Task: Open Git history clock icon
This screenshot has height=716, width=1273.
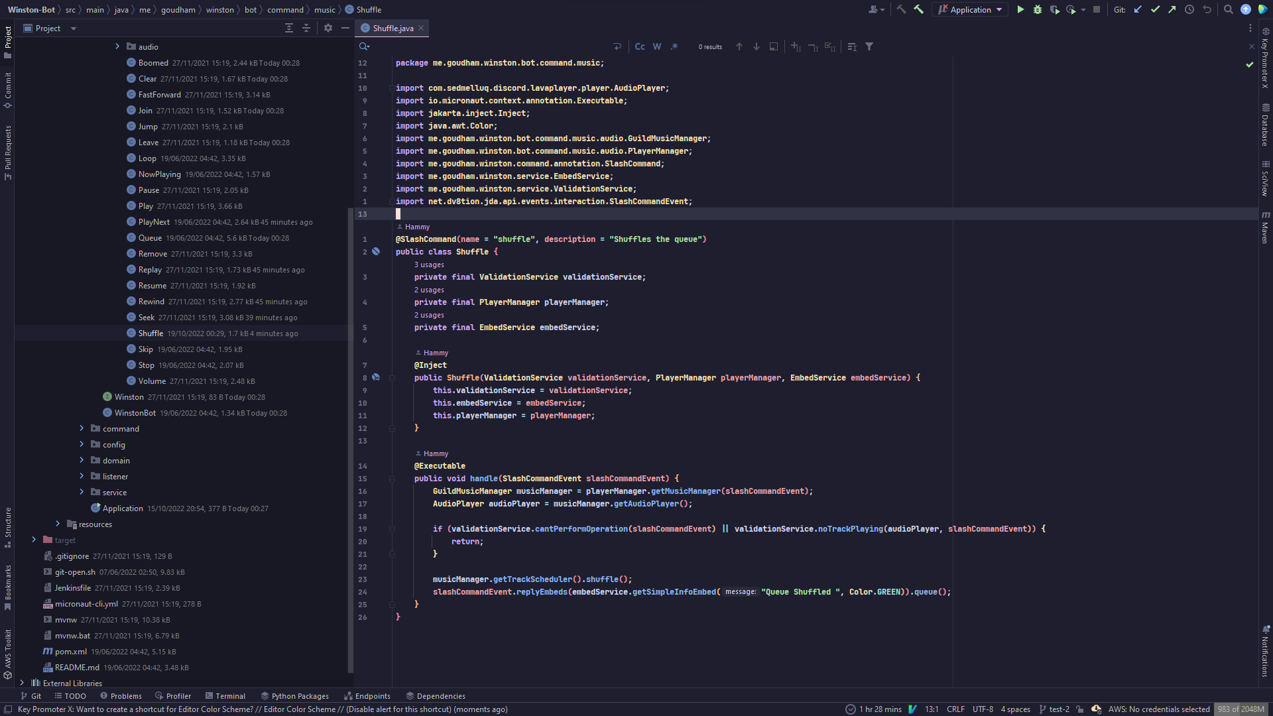Action: [x=1189, y=9]
